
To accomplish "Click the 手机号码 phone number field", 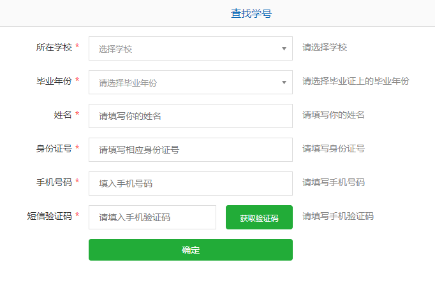I will [190, 184].
